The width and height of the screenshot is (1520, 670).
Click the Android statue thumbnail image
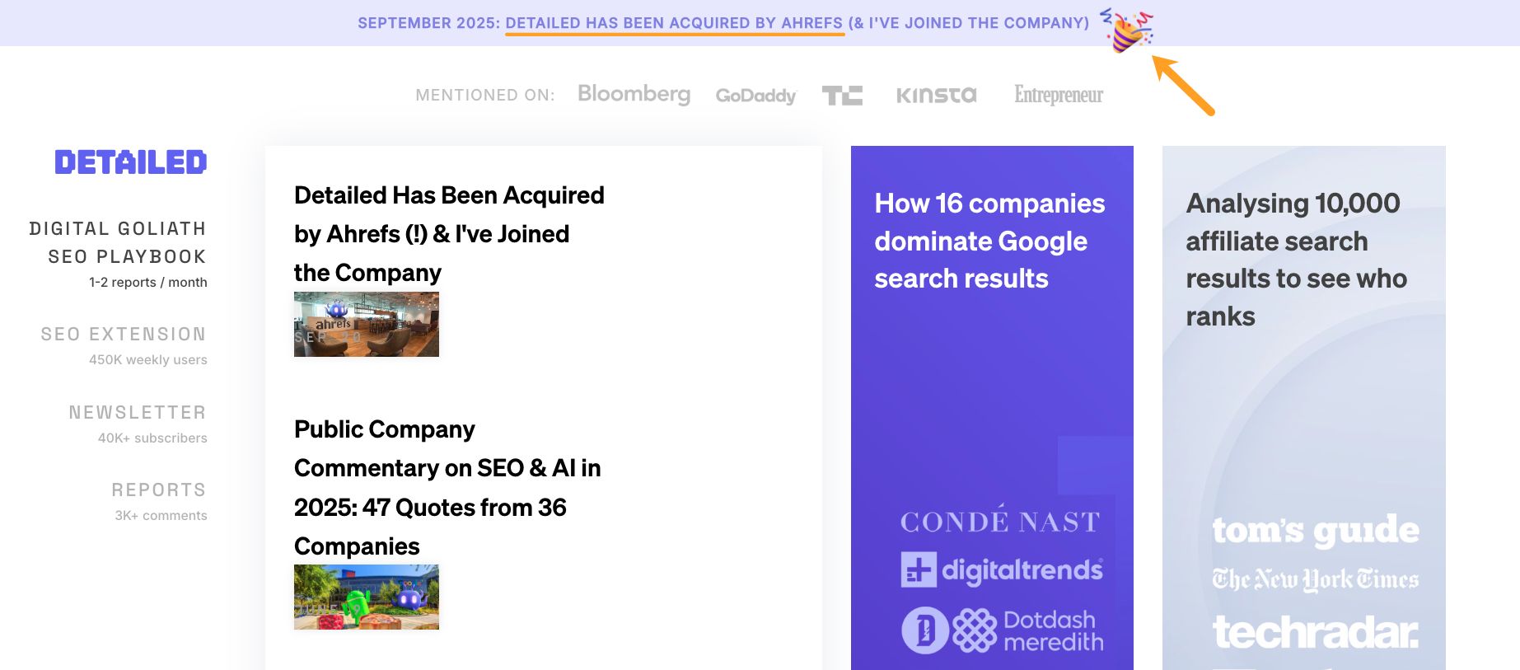coord(367,597)
